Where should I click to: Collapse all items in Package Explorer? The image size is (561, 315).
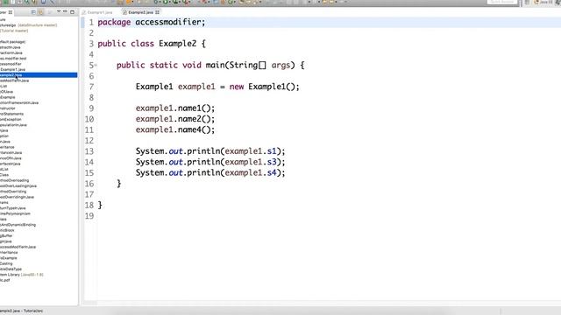(33, 12)
